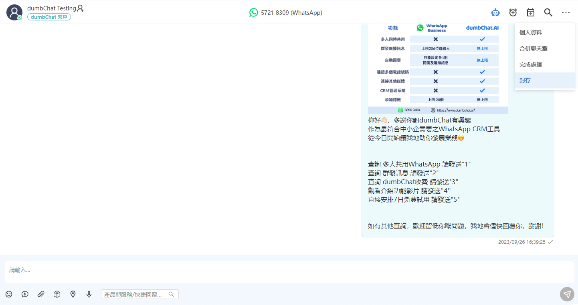Click the WhatsApp logo next to 5721 8309
Image resolution: width=578 pixels, height=305 pixels.
tap(254, 12)
